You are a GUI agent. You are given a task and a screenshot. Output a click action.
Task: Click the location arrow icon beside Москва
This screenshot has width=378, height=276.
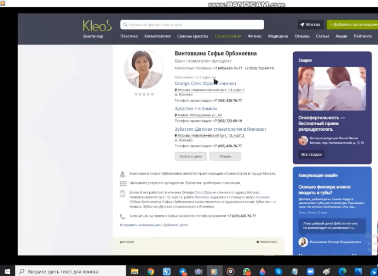(x=302, y=25)
